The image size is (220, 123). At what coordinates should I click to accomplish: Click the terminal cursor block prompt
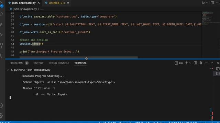click(10, 97)
